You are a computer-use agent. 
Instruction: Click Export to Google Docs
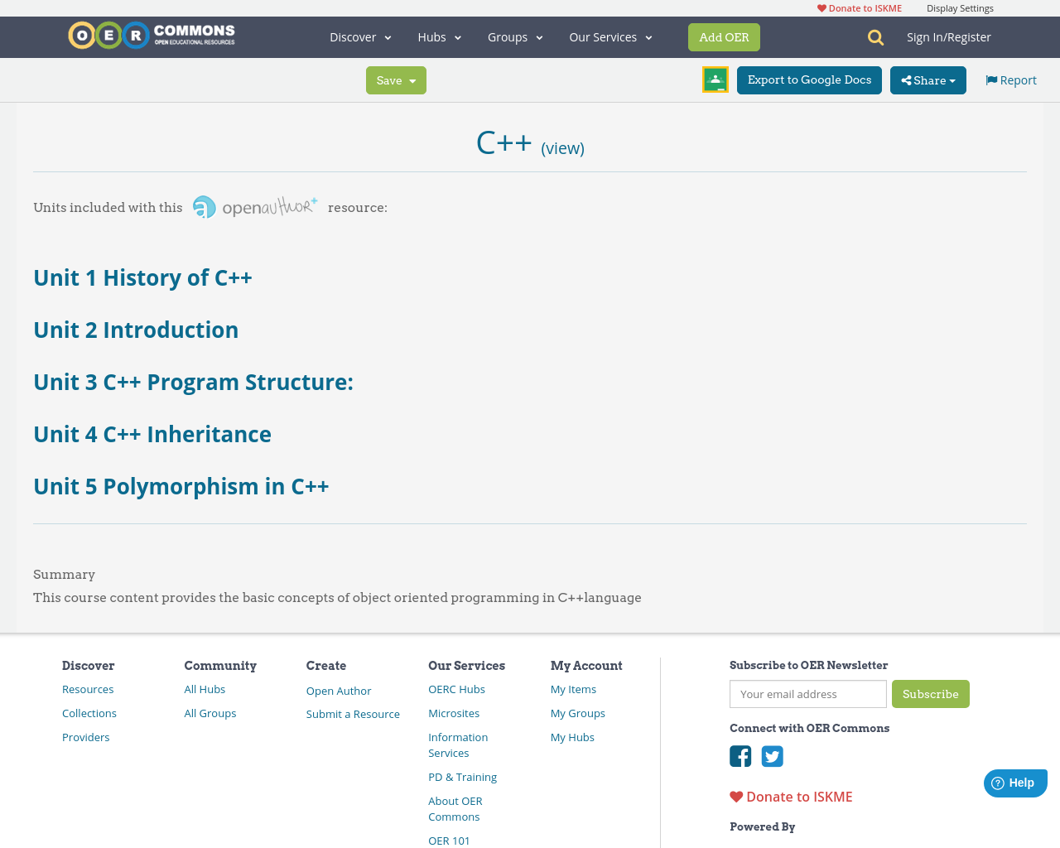(809, 79)
